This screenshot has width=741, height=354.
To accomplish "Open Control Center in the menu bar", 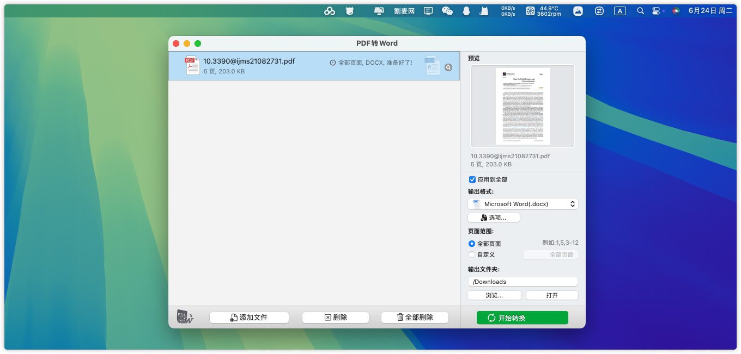I will point(656,11).
